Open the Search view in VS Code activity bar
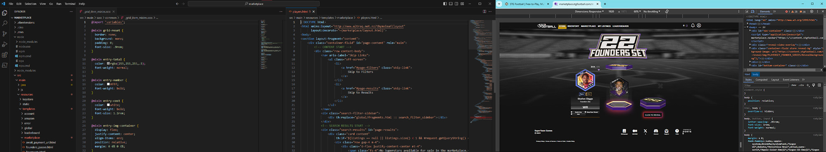The width and height of the screenshot is (826, 152). (x=5, y=23)
